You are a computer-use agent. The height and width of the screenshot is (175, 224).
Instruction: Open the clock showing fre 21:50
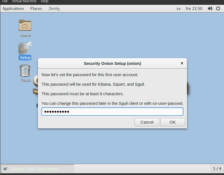194,9
